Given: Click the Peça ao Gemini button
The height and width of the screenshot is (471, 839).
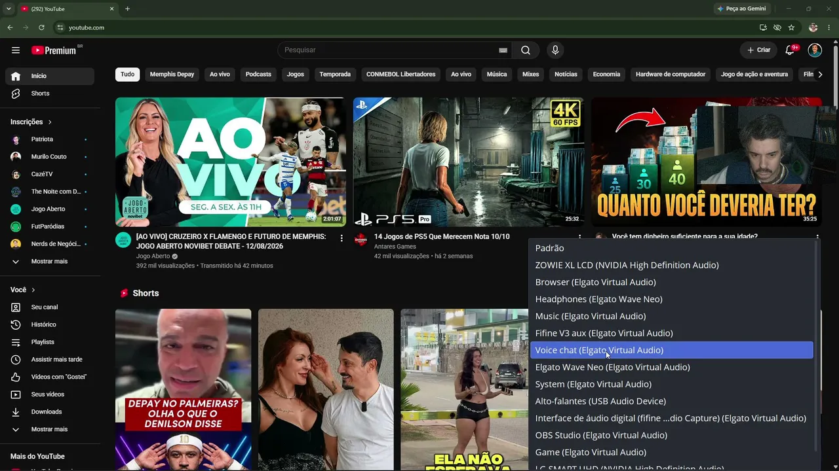Looking at the screenshot, I should (742, 9).
